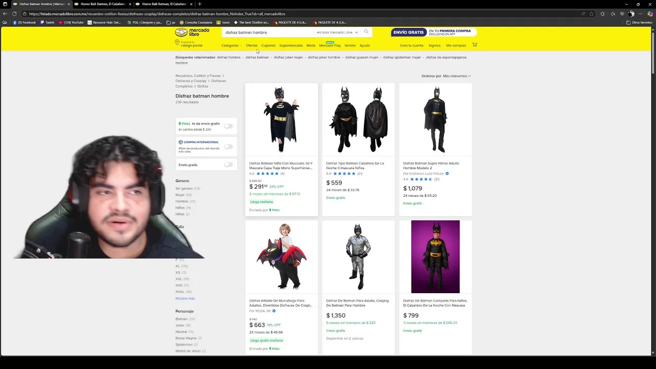Open Moda menu item

click(311, 46)
